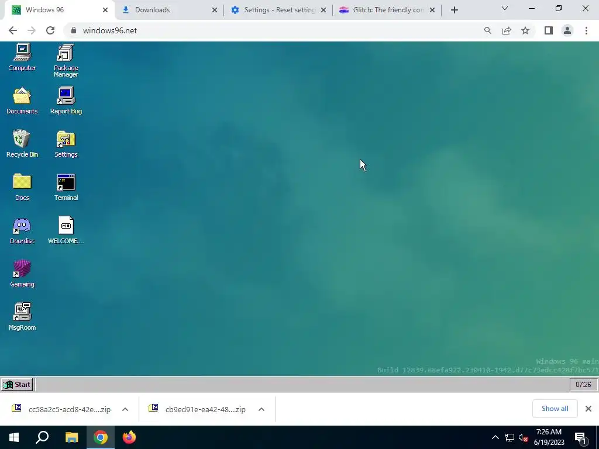599x449 pixels.
Task: Reload the windows96.net page
Action: click(50, 30)
